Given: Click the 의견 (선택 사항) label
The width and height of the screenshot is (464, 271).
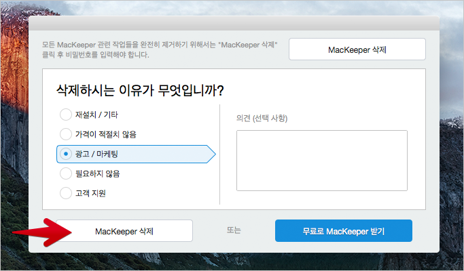Looking at the screenshot, I should pos(262,119).
